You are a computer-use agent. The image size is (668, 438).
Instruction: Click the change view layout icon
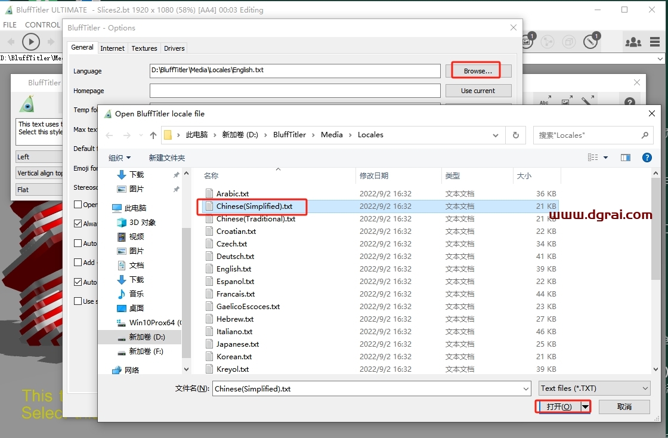[x=593, y=158]
